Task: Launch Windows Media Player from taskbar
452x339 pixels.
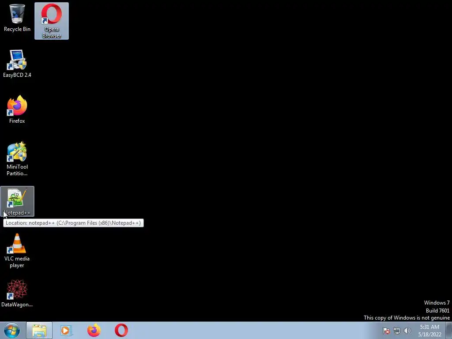Action: 66,330
